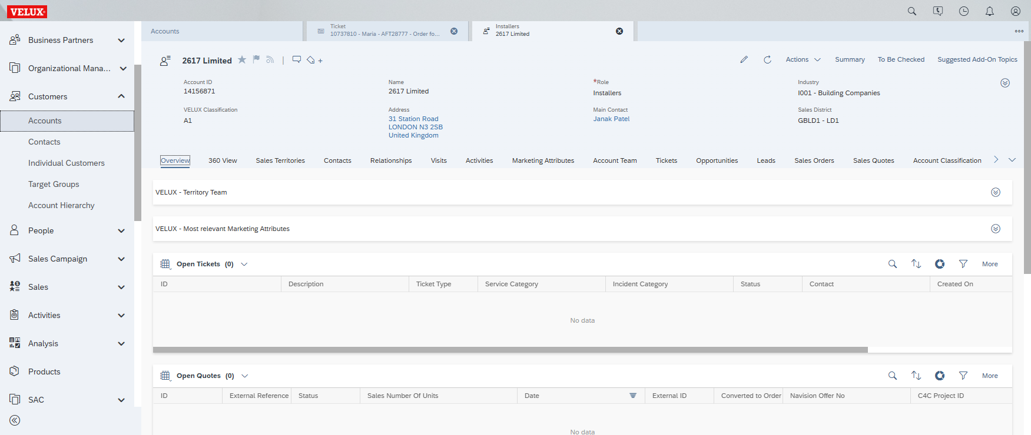The width and height of the screenshot is (1031, 435).
Task: Click the To Be Checked button
Action: tap(901, 59)
